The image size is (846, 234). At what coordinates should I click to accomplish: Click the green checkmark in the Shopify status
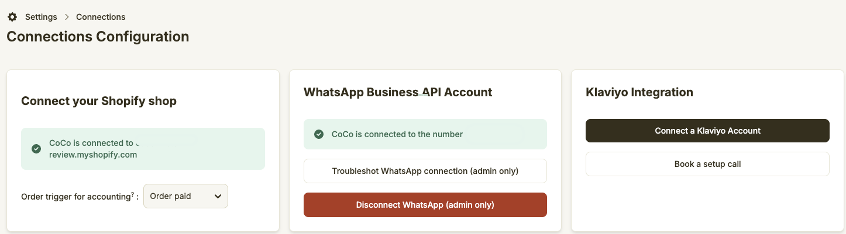pyautogui.click(x=36, y=149)
